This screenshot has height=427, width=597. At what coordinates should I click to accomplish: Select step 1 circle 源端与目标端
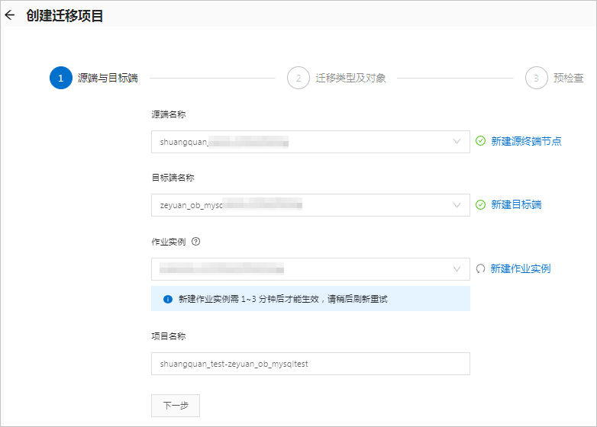[61, 78]
